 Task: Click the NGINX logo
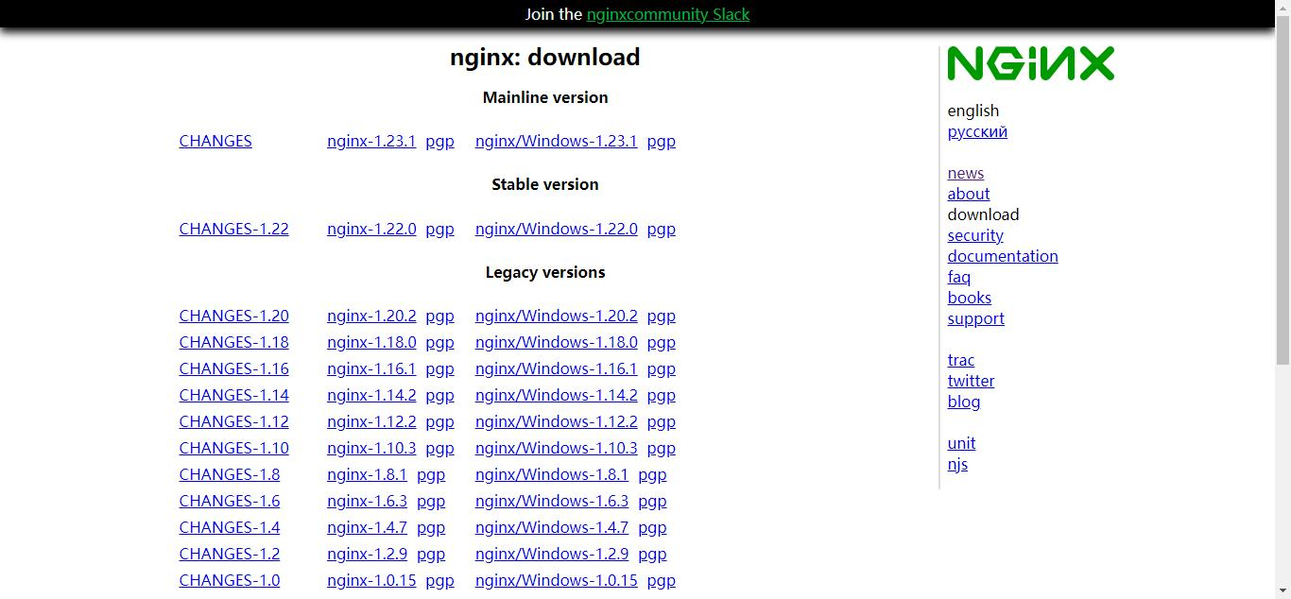tap(1031, 63)
